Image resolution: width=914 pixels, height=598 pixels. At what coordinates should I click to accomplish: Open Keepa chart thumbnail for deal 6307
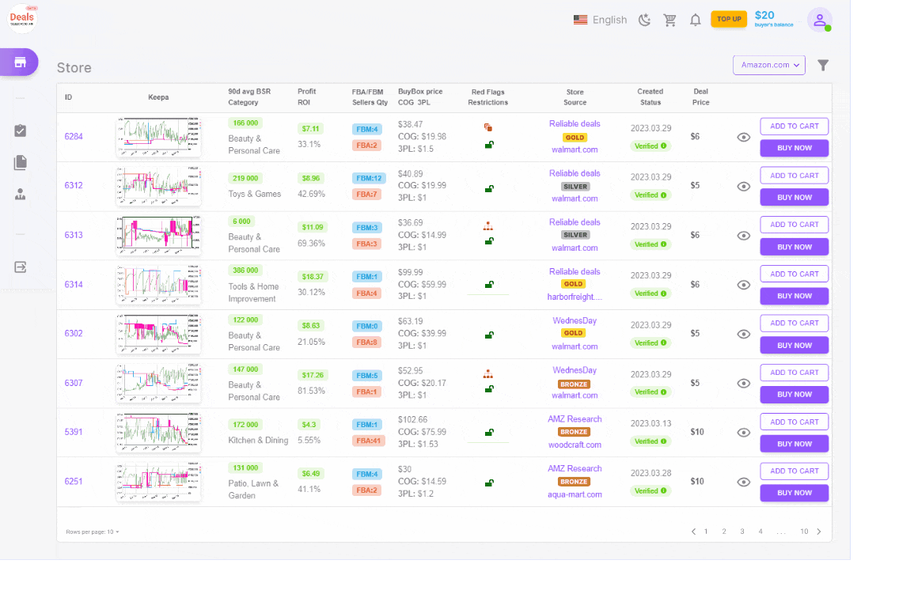click(158, 383)
